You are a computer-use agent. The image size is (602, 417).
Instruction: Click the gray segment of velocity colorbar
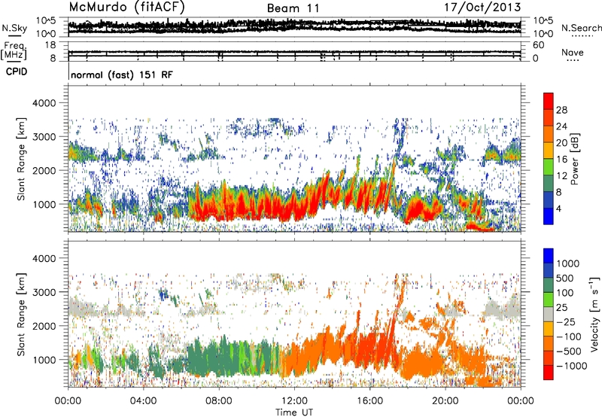(x=549, y=314)
